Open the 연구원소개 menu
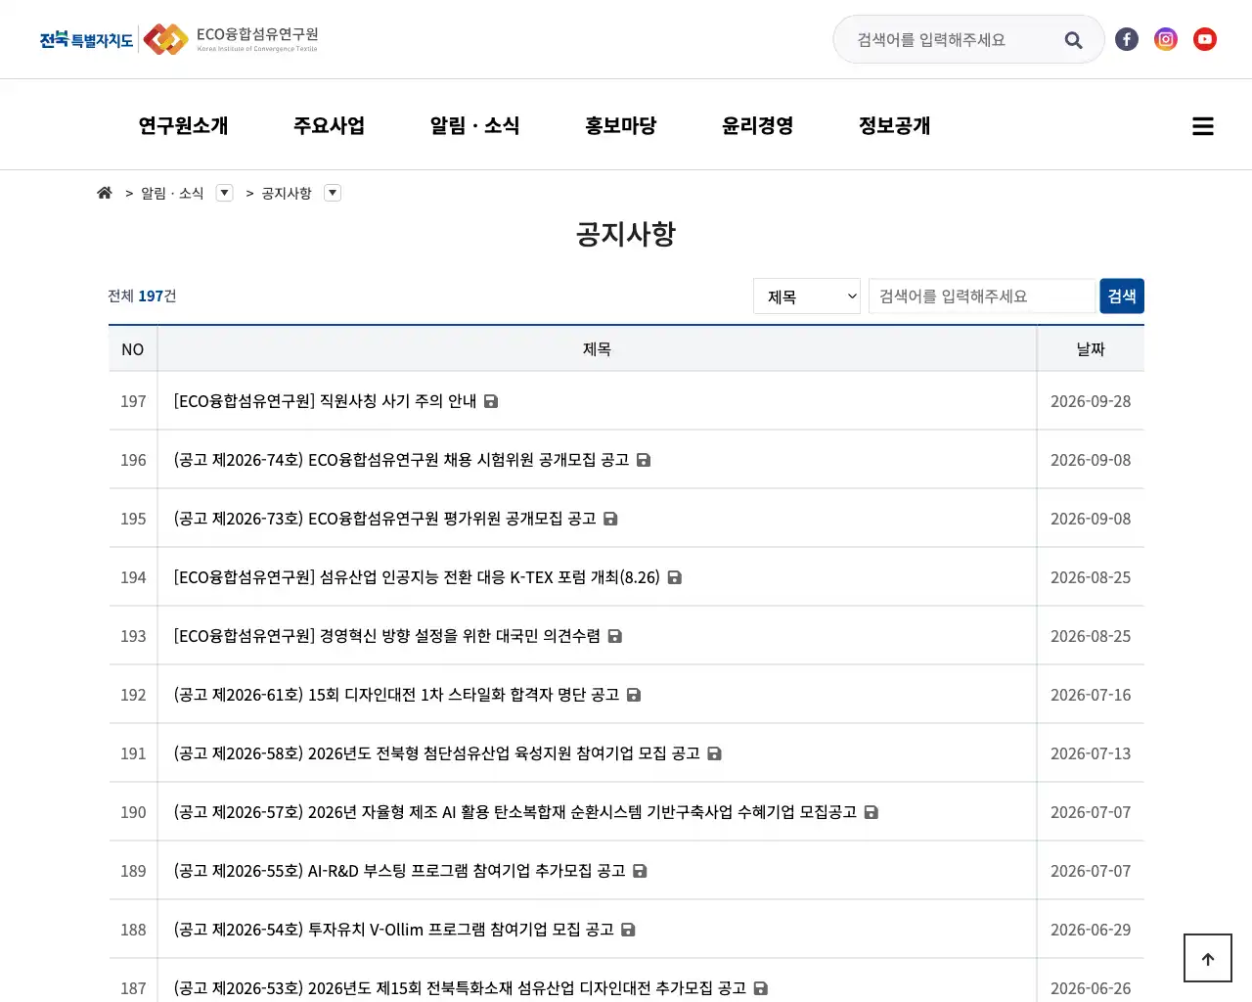 pos(183,125)
